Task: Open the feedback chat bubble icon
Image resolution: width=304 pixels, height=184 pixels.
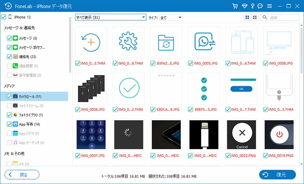Action: pyautogui.click(x=260, y=6)
